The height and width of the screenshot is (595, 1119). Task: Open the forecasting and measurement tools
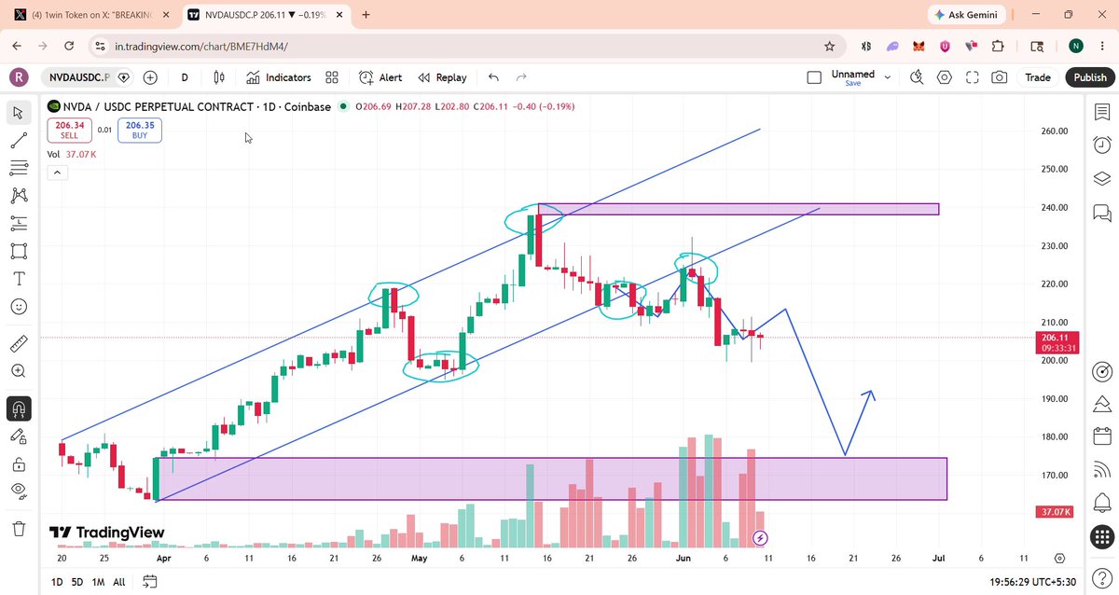(18, 224)
